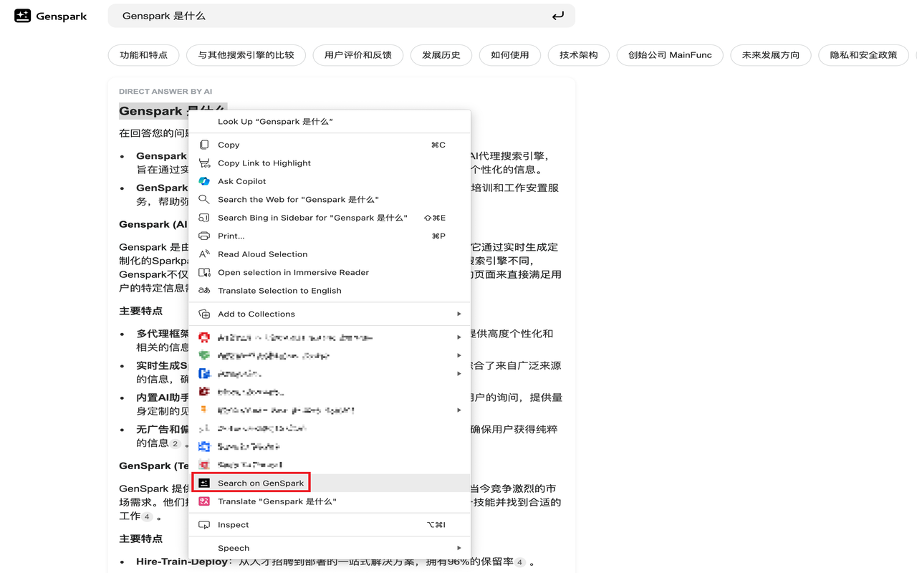The width and height of the screenshot is (917, 573).
Task: Click the 未来发展方向 topic chip
Action: 770,54
